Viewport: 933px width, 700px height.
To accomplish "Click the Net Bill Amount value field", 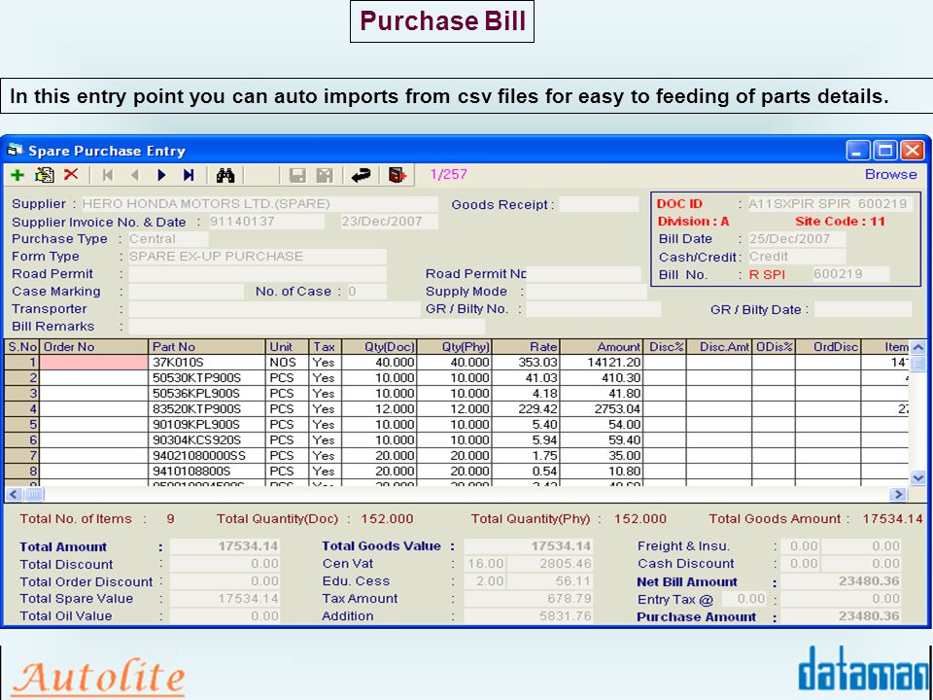I will tap(841, 581).
